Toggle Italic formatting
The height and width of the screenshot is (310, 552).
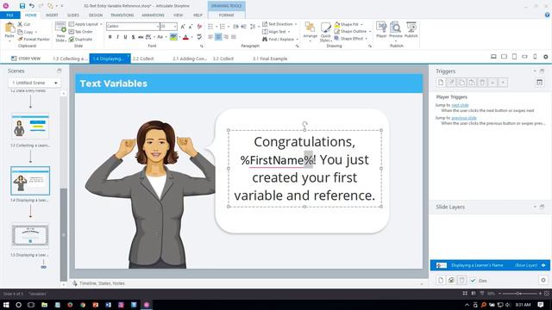coord(117,37)
